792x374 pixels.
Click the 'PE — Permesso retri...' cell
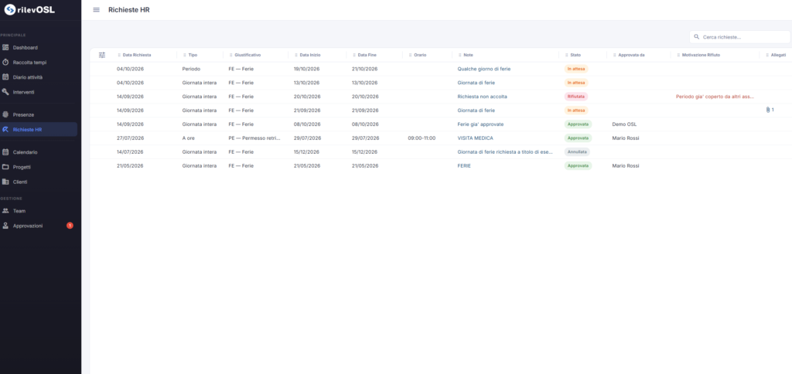[254, 138]
